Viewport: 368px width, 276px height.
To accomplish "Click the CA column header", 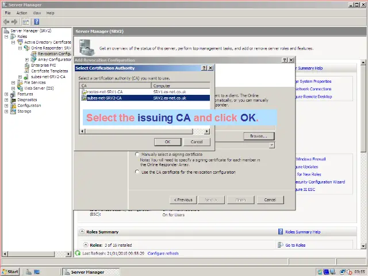I will (115, 86).
